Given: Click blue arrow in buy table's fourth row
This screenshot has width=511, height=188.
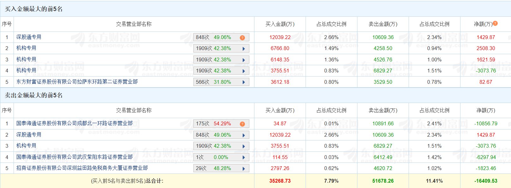Looking at the screenshot, I should (244, 71).
